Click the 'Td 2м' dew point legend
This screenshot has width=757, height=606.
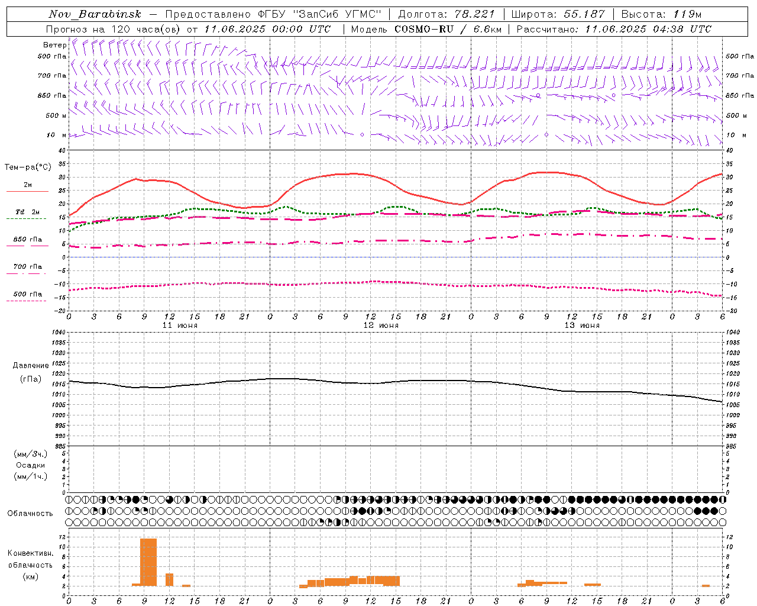(27, 212)
